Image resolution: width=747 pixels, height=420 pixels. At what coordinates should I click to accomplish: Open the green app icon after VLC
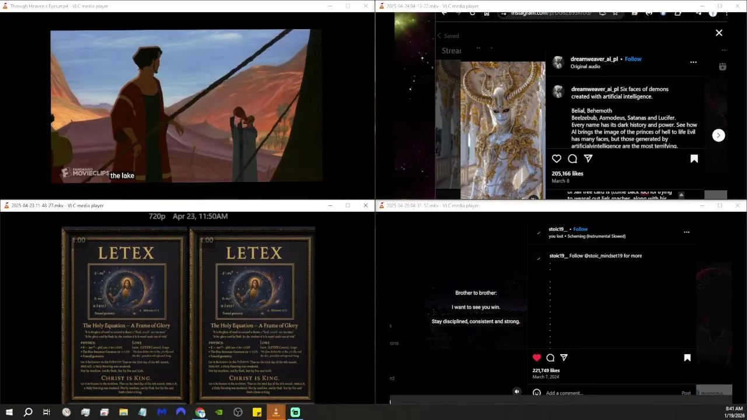(x=295, y=412)
